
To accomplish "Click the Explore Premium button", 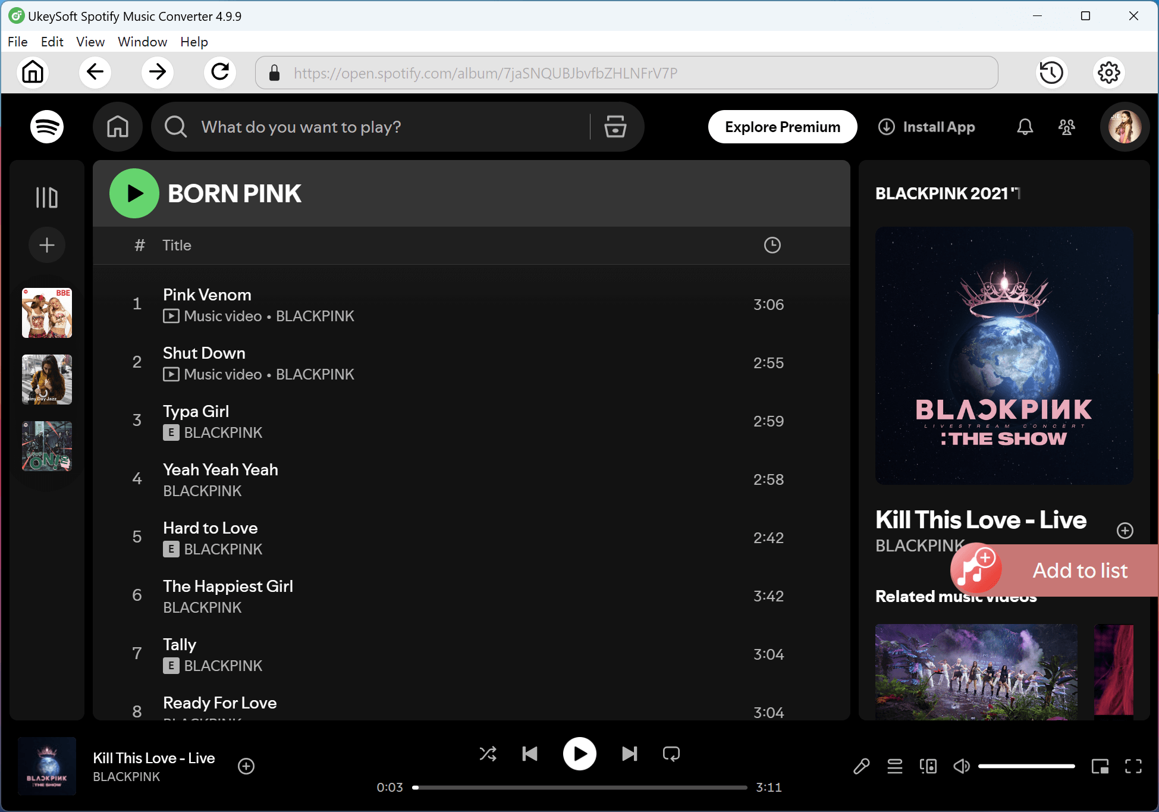I will [782, 127].
